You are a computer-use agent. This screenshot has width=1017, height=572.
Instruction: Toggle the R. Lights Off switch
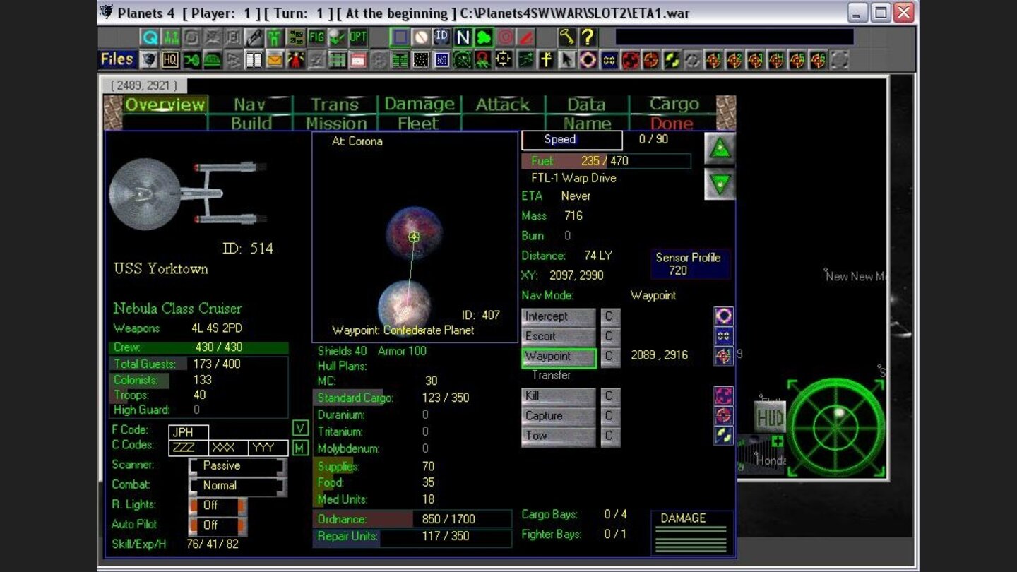pos(218,506)
